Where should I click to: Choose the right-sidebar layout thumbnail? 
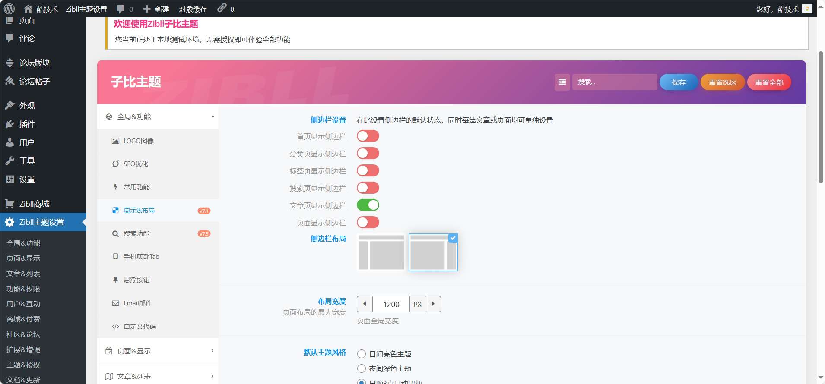[433, 252]
